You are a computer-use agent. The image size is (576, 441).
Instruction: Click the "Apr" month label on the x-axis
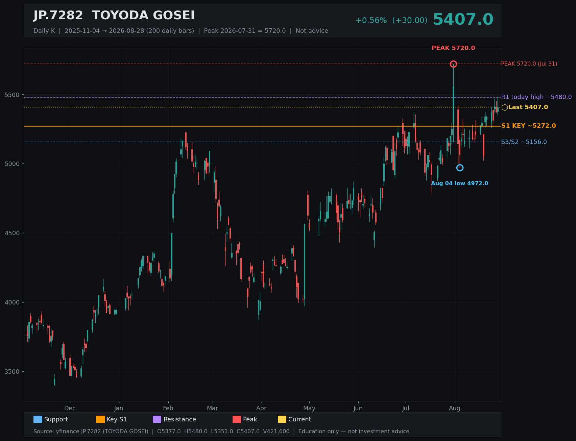click(x=261, y=408)
